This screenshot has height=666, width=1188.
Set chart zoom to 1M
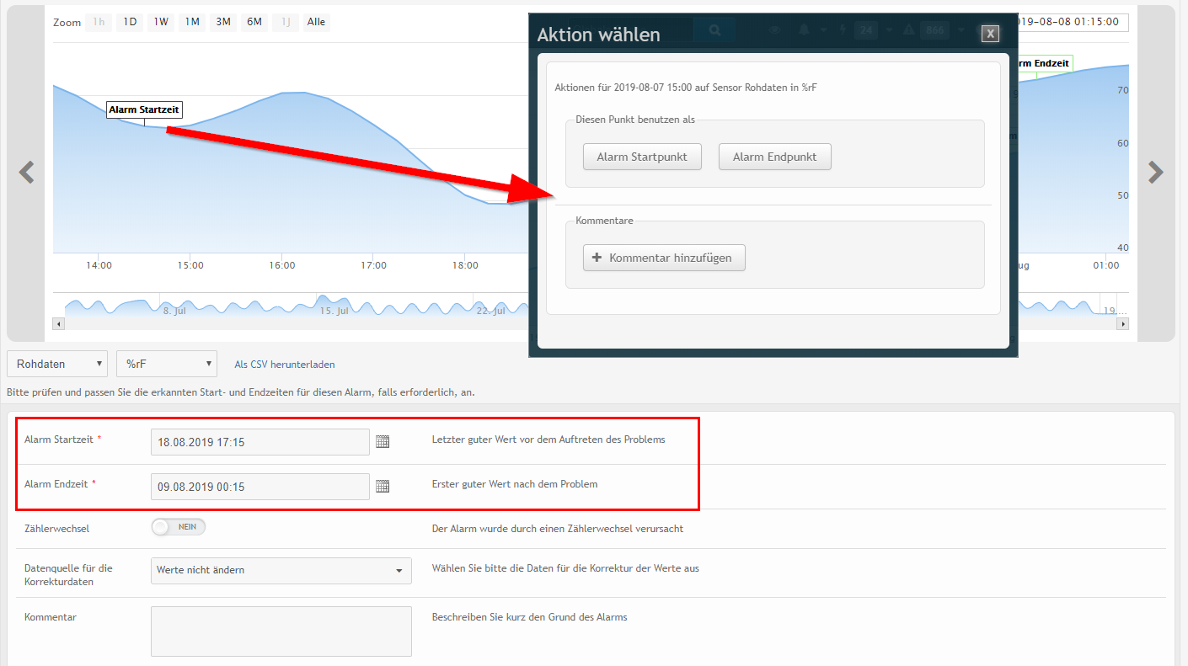click(192, 22)
